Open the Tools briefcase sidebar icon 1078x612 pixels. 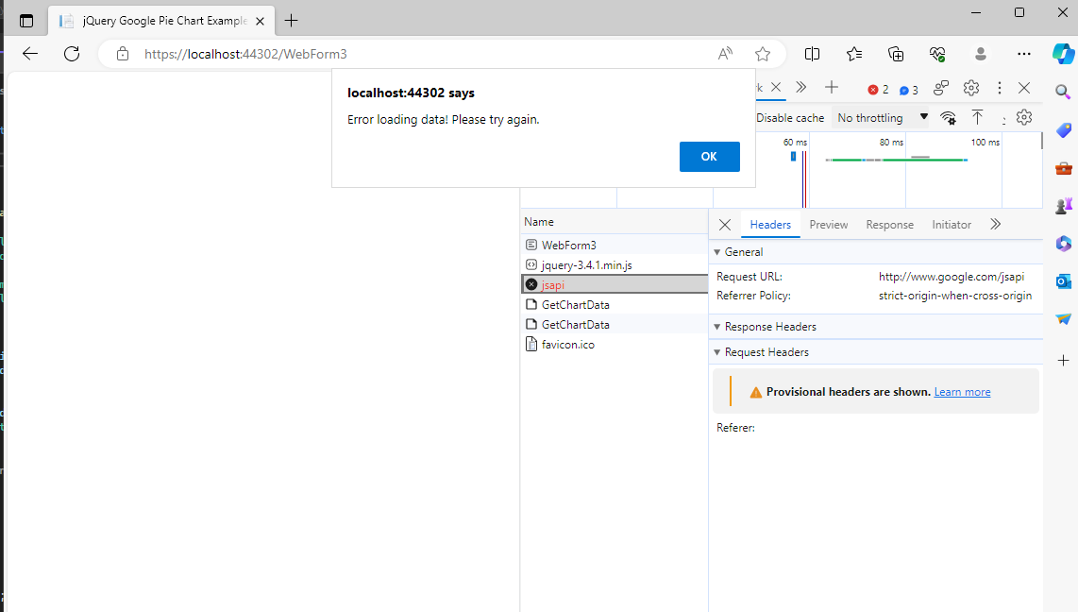pyautogui.click(x=1063, y=168)
